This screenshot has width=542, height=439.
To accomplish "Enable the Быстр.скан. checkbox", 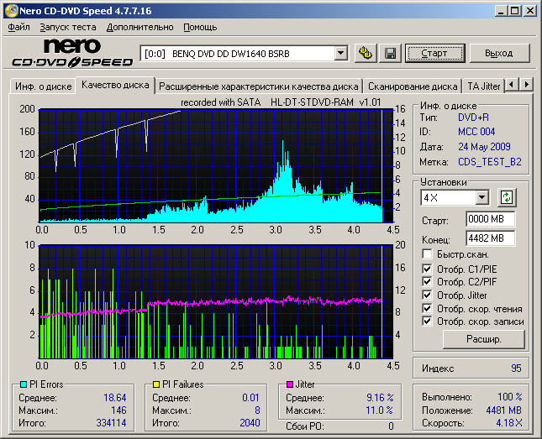I will click(428, 254).
